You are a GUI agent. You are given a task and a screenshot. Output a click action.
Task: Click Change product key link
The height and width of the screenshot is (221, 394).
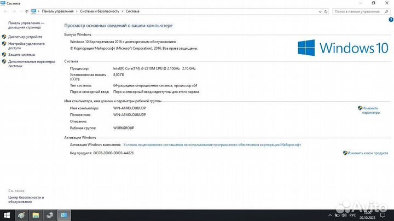[368, 153]
